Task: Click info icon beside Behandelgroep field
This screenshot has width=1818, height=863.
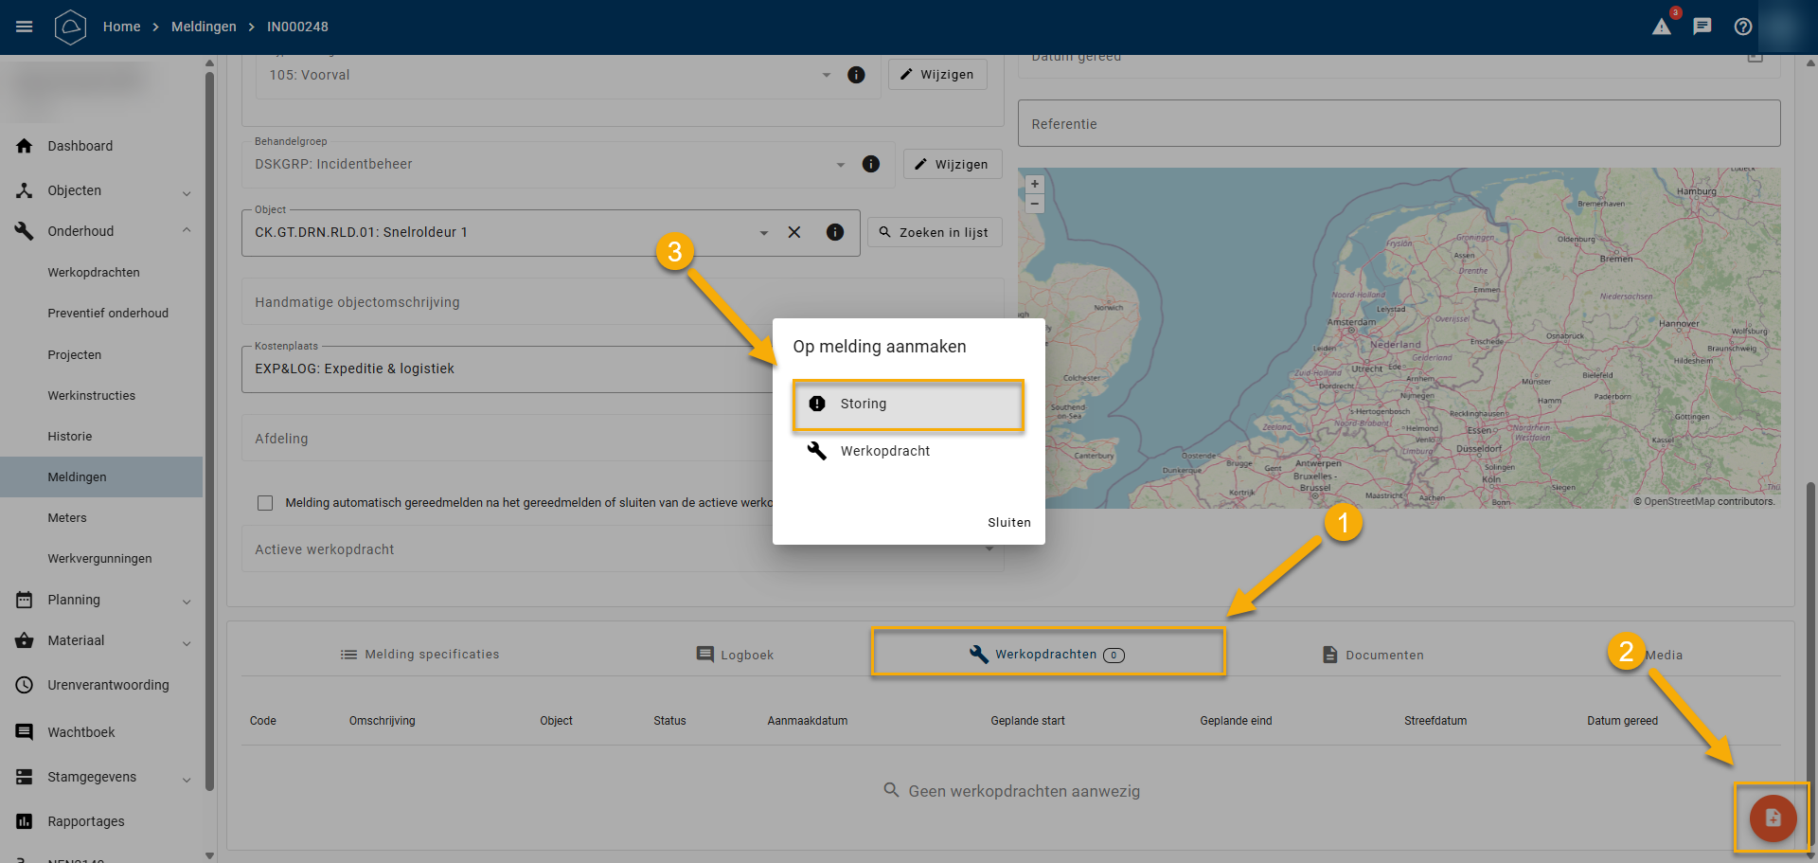Action: tap(871, 164)
